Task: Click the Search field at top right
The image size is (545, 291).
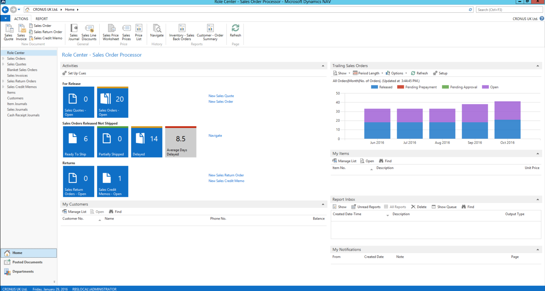Action: coord(509,10)
